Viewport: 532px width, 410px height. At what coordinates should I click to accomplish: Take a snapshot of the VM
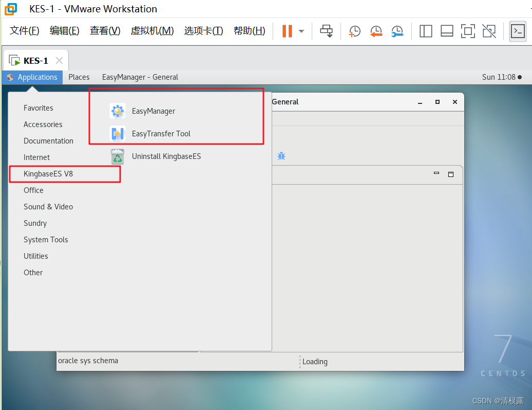354,31
